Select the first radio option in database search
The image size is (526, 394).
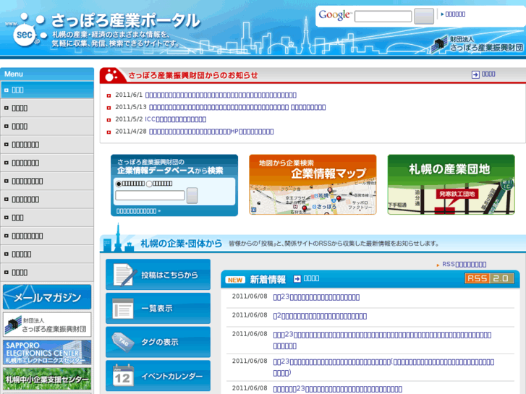pos(119,184)
